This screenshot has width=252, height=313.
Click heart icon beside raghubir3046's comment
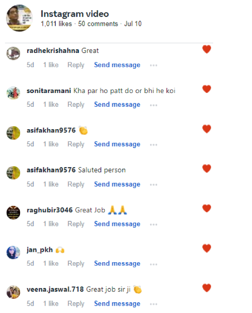tap(206, 209)
